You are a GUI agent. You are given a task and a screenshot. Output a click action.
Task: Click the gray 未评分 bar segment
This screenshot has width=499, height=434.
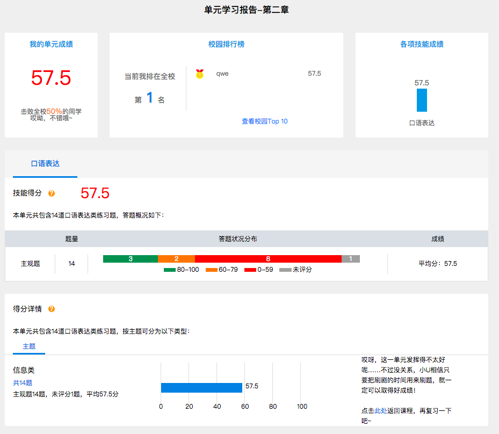tap(350, 259)
